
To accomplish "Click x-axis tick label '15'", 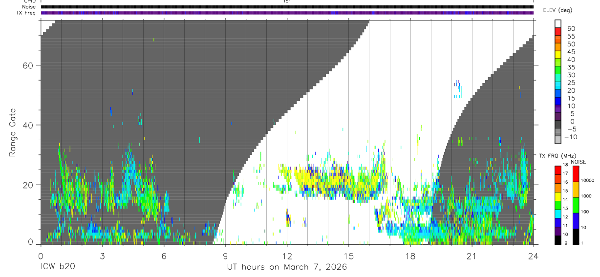I will click(348, 256).
